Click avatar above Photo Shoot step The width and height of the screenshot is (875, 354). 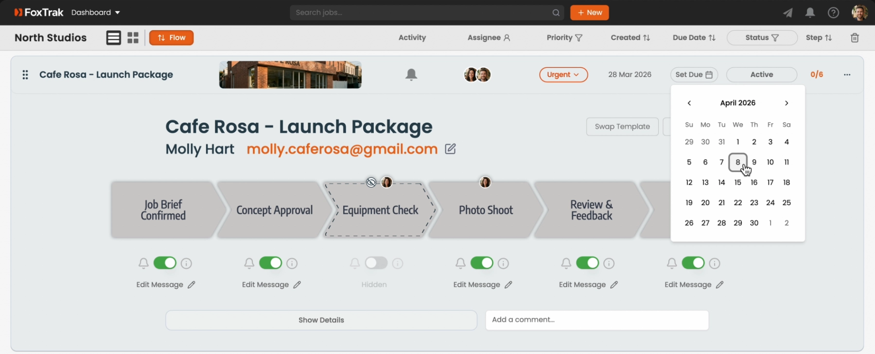(x=485, y=182)
